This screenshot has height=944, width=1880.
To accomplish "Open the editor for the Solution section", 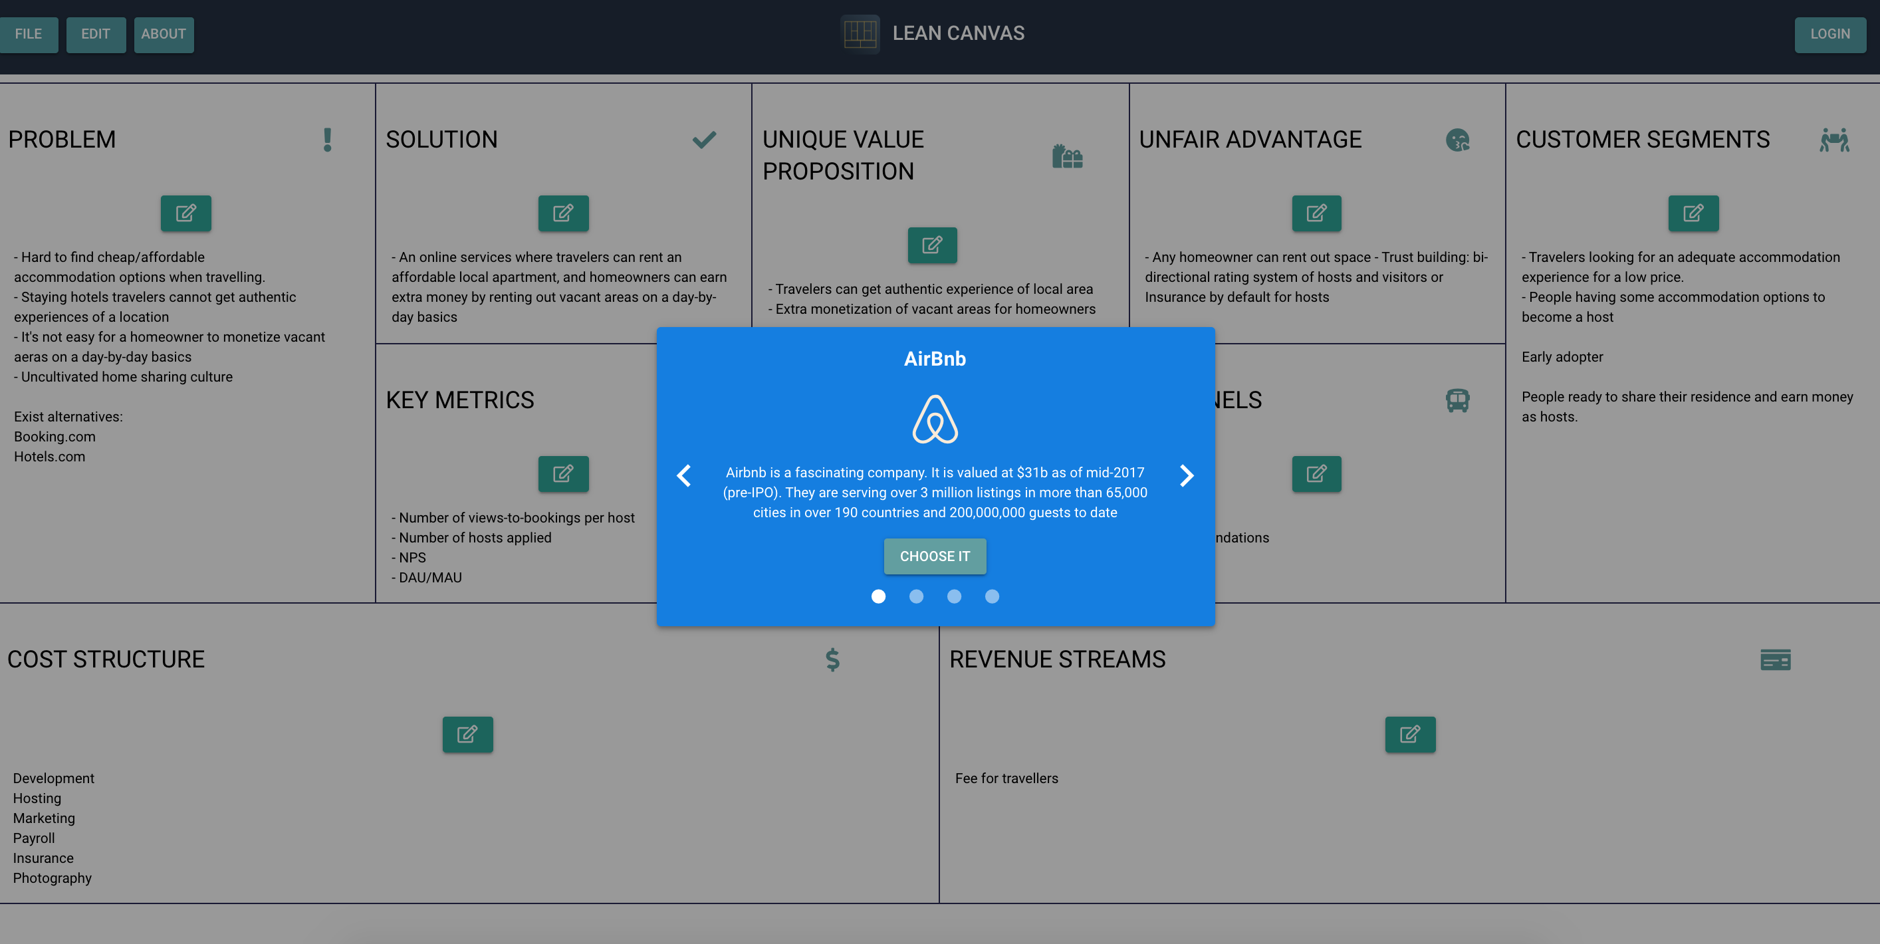I will [x=562, y=213].
